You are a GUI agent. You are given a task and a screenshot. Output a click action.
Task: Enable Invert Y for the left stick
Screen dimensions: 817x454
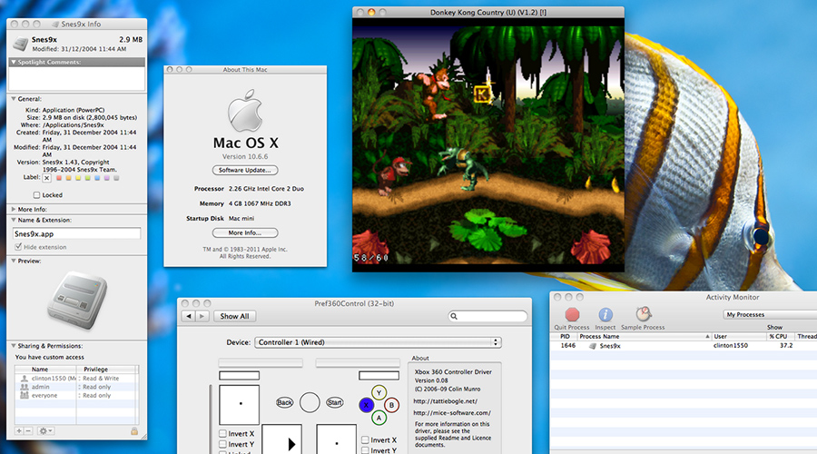[x=222, y=445]
